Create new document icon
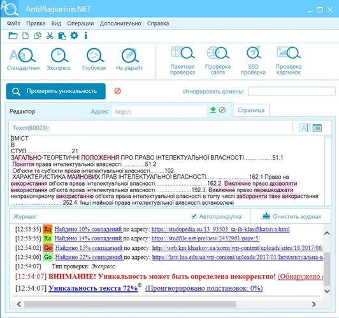 coord(25,36)
